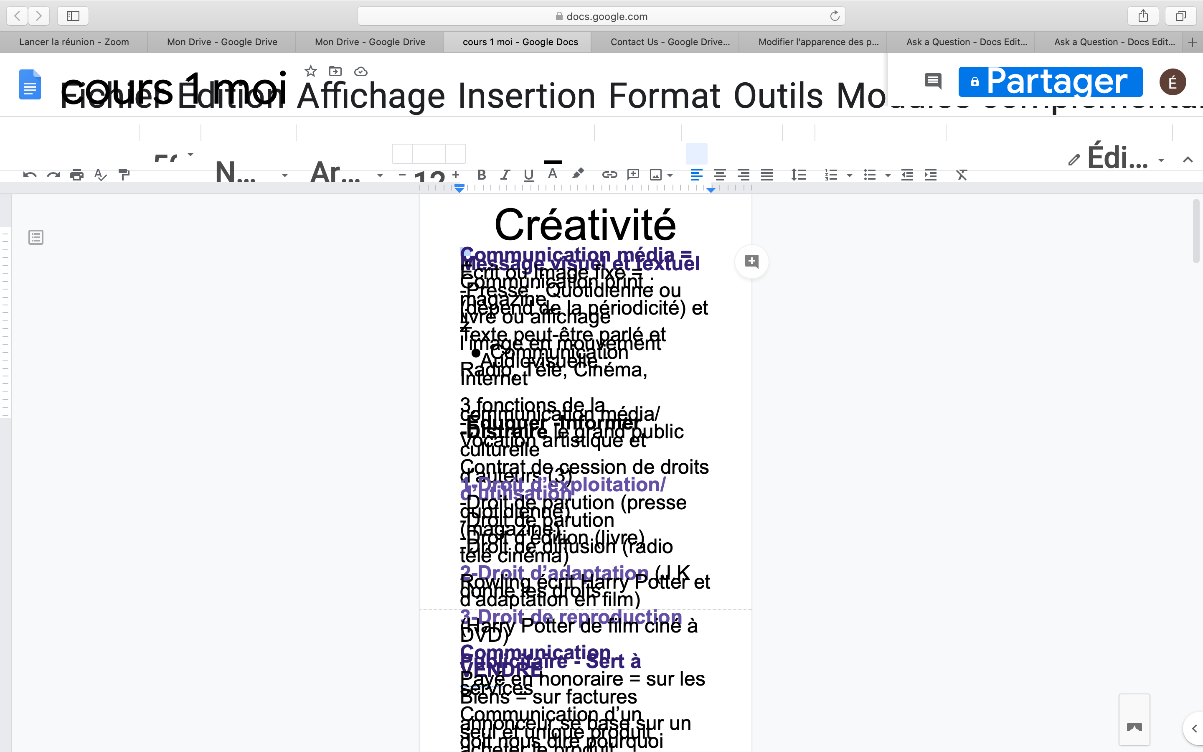1203x752 pixels.
Task: Toggle italic formatting
Action: click(x=505, y=175)
